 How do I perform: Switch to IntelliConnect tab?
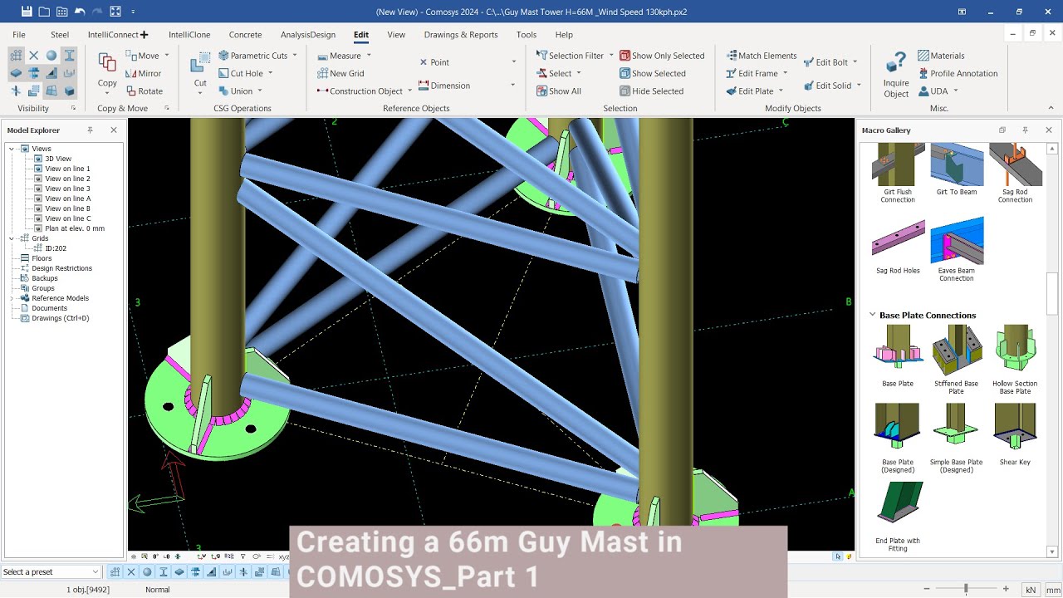pyautogui.click(x=118, y=35)
